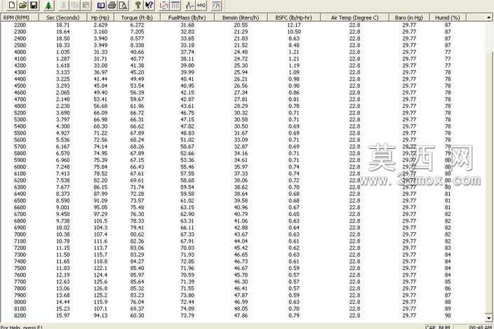This screenshot has width=494, height=329.
Task: Select the 7000 RPM cell
Action: click(20, 234)
